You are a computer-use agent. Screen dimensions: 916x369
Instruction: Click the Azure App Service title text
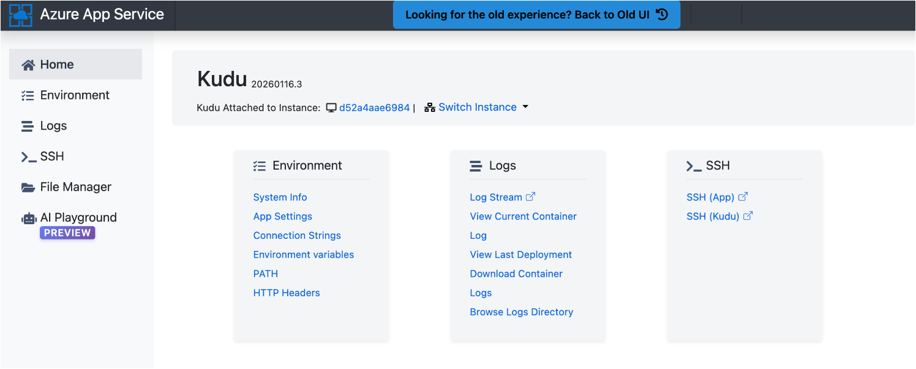pos(102,15)
